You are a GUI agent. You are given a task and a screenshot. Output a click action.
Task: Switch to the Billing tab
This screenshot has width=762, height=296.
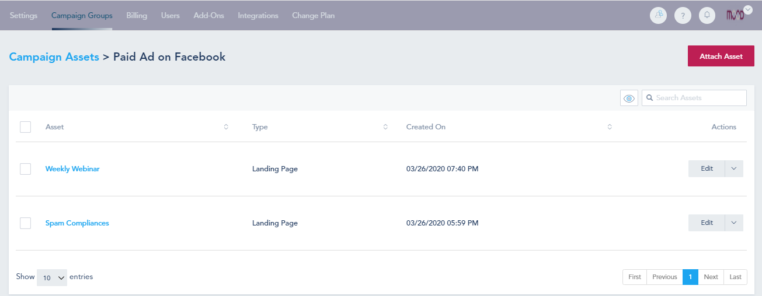click(137, 16)
